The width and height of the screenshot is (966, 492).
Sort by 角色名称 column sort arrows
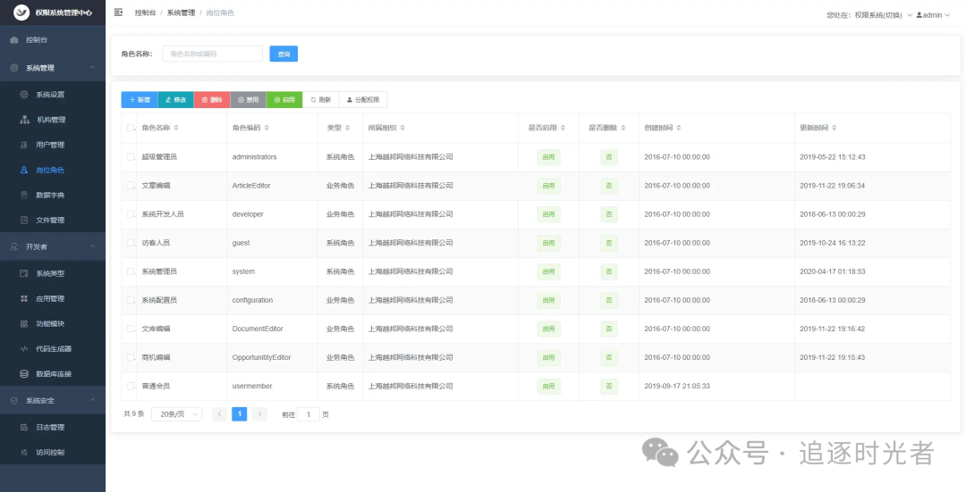tap(176, 128)
